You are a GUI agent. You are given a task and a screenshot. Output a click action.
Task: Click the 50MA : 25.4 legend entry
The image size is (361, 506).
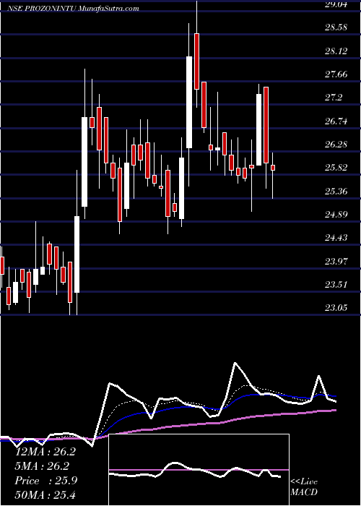coord(45,494)
